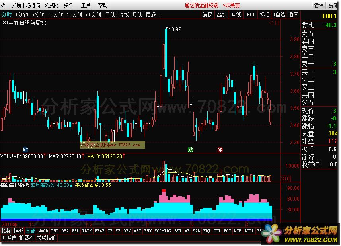Select the DMA indicator
The height and width of the screenshot is (246, 341).
65,231
